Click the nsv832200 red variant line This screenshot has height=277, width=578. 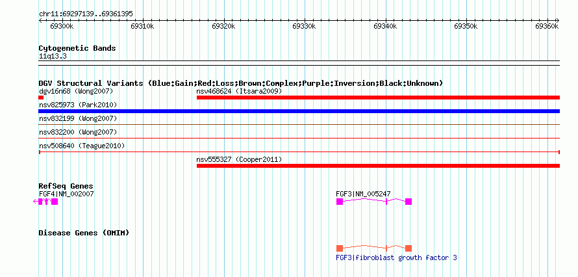299,138
